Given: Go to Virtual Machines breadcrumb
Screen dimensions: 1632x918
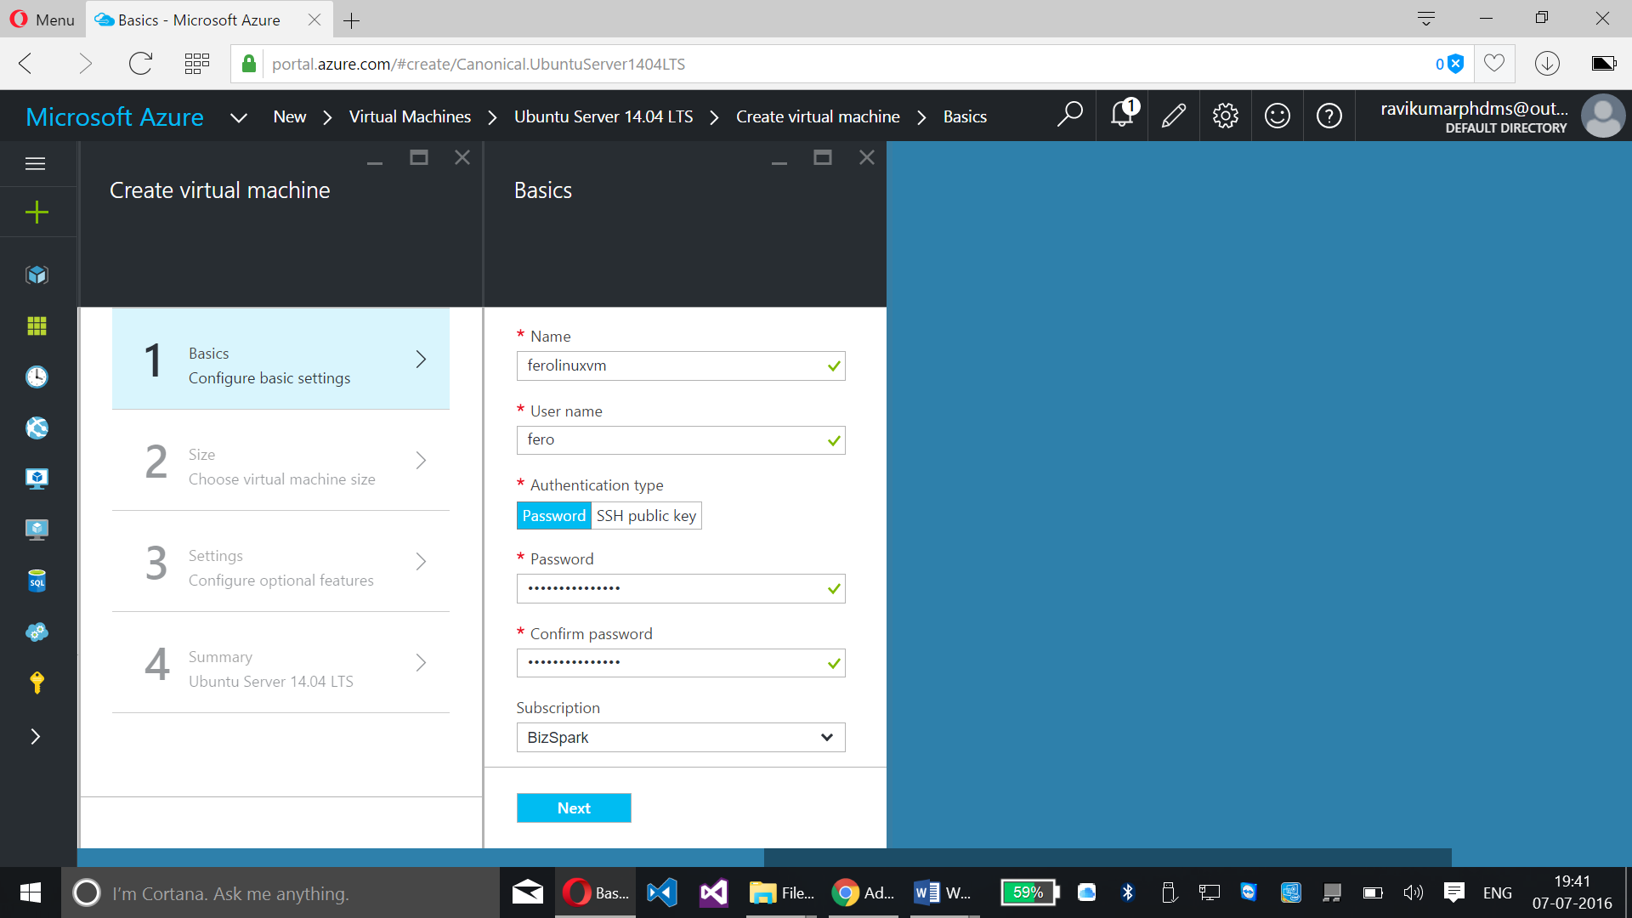Looking at the screenshot, I should pyautogui.click(x=410, y=116).
